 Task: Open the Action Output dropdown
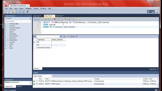coord(43,76)
